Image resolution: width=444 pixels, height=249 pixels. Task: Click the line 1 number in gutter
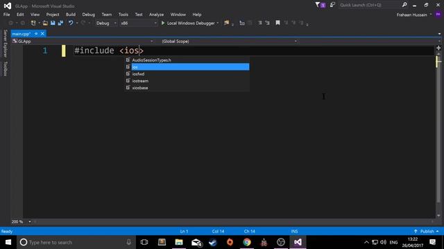coord(45,50)
